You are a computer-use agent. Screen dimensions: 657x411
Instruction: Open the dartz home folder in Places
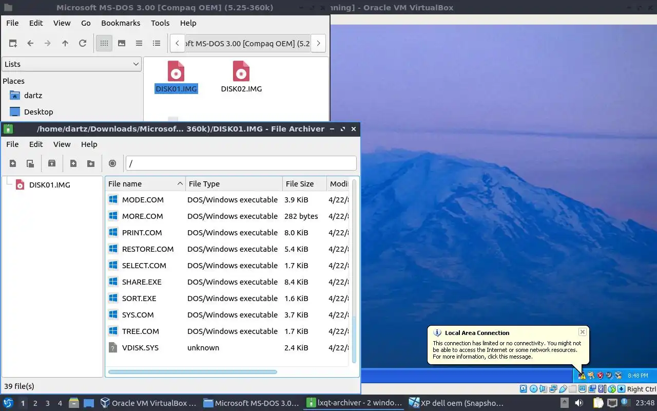(x=33, y=95)
